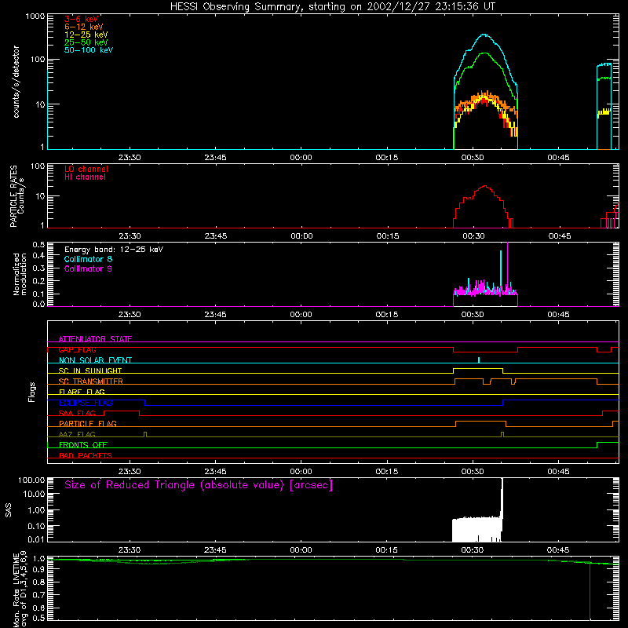The width and height of the screenshot is (628, 628).
Task: Click the 10.00 tick on SAS axis
Action: (34, 494)
